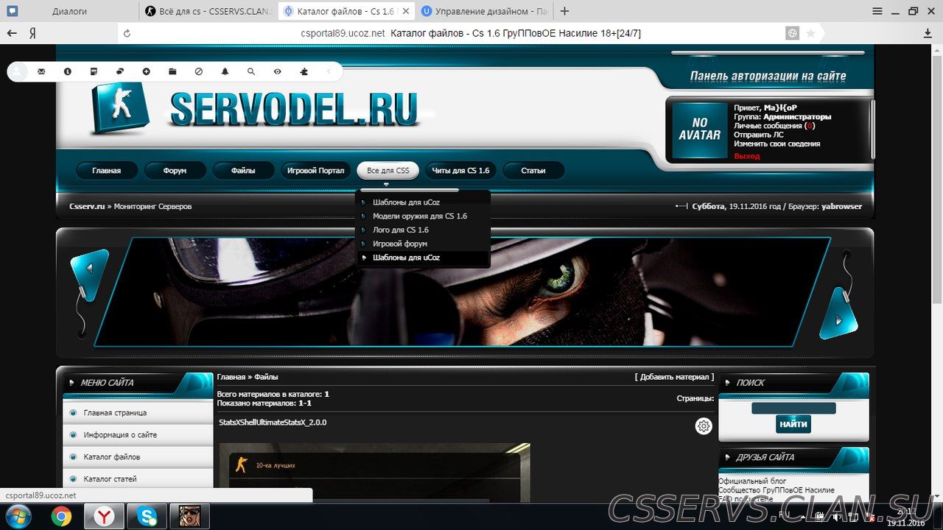Click the Личные сообщения link
This screenshot has height=530, width=943.
(768, 126)
